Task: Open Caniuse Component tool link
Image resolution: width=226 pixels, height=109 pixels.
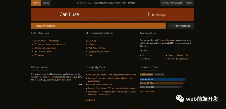Action: click(110, 80)
